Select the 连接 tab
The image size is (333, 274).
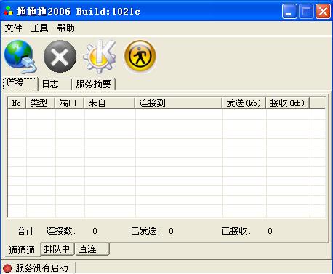pos(20,84)
